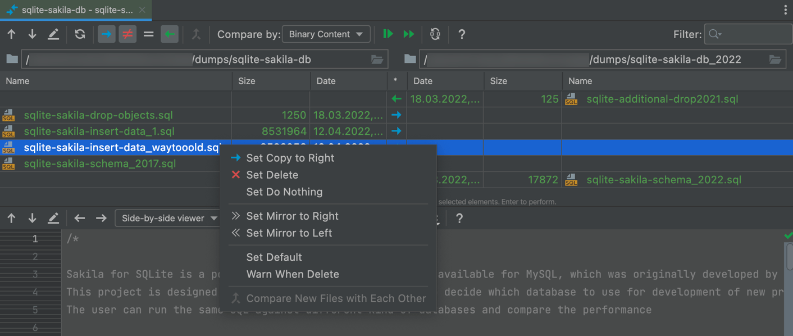Image resolution: width=793 pixels, height=336 pixels.
Task: Toggle the blue right-arrow new files filter
Action: pos(106,34)
